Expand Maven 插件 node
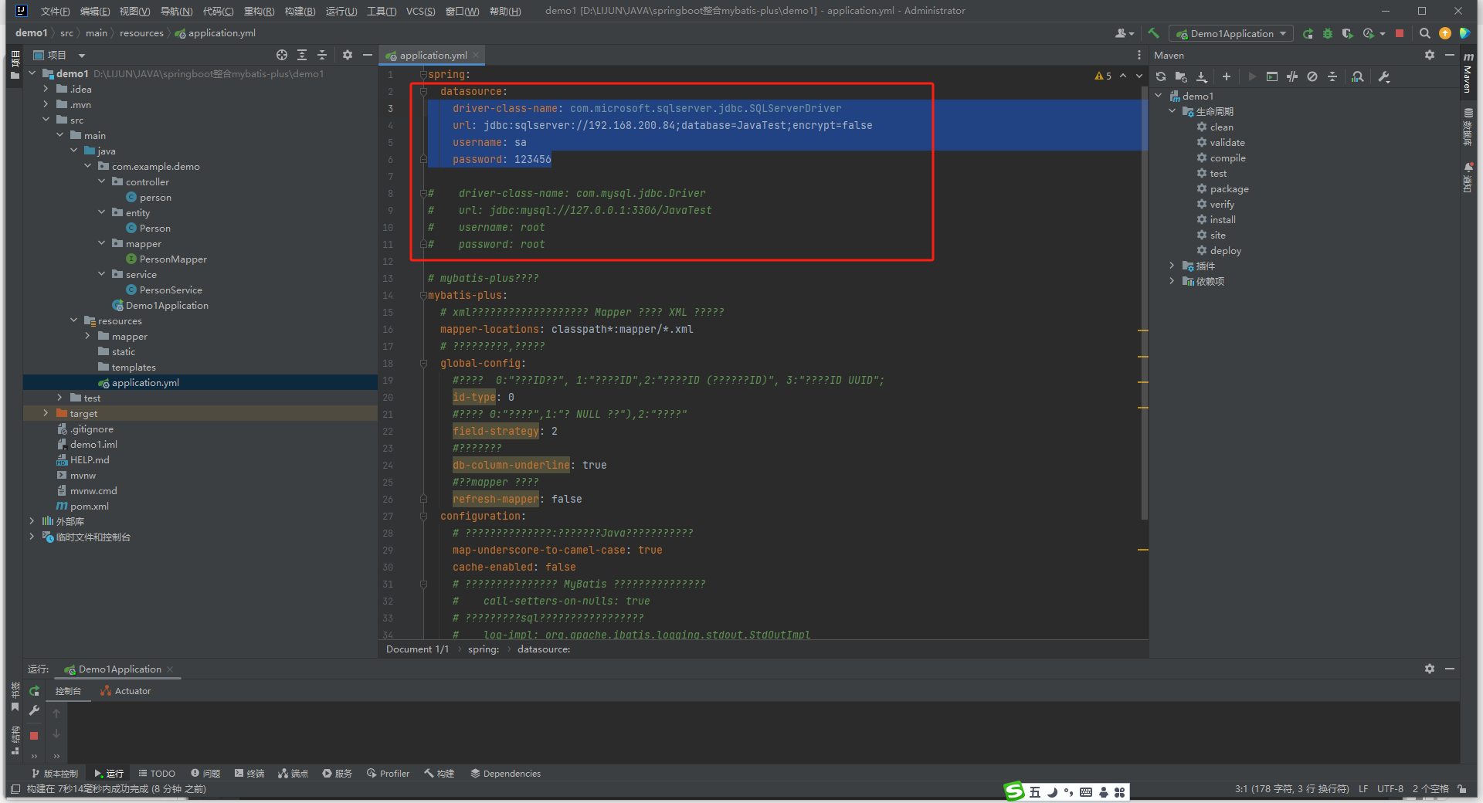This screenshot has height=803, width=1483. click(1172, 266)
